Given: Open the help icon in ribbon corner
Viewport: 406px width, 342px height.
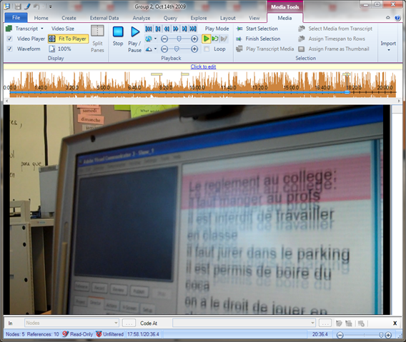Looking at the screenshot, I should [x=397, y=18].
